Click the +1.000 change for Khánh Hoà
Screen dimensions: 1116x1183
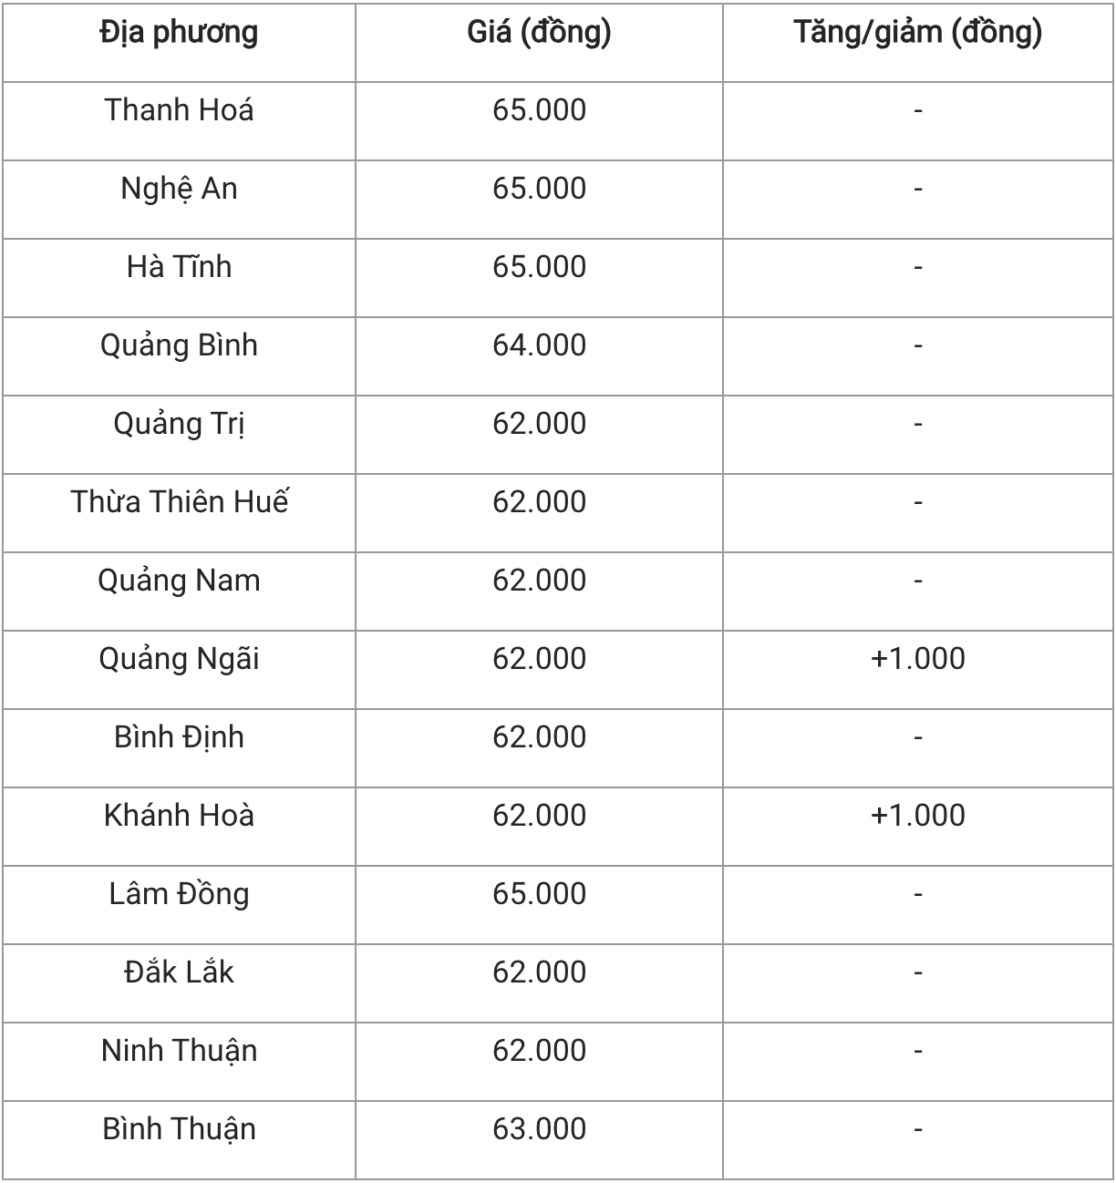point(917,816)
